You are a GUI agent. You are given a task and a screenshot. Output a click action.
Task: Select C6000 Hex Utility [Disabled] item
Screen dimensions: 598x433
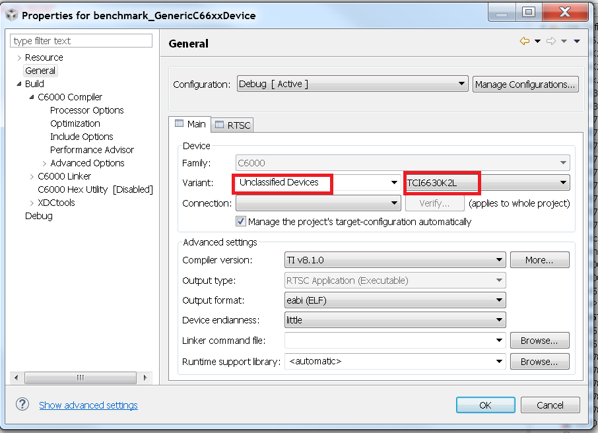[95, 189]
